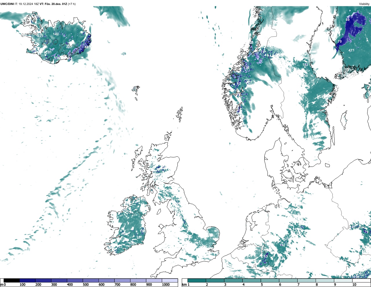Select the 500–600 m legend swatch
This screenshot has height=287, width=371.
click(91, 280)
